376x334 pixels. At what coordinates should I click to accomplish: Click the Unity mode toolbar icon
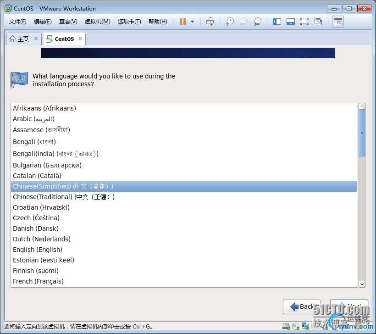click(318, 22)
